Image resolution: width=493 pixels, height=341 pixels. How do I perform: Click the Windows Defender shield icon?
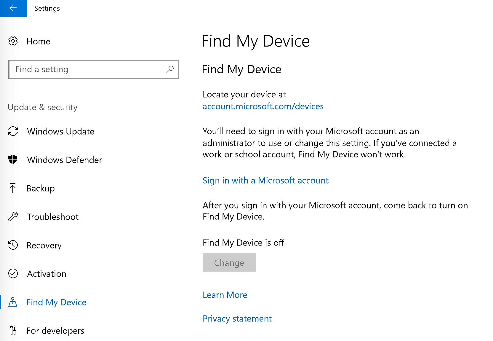coord(13,160)
